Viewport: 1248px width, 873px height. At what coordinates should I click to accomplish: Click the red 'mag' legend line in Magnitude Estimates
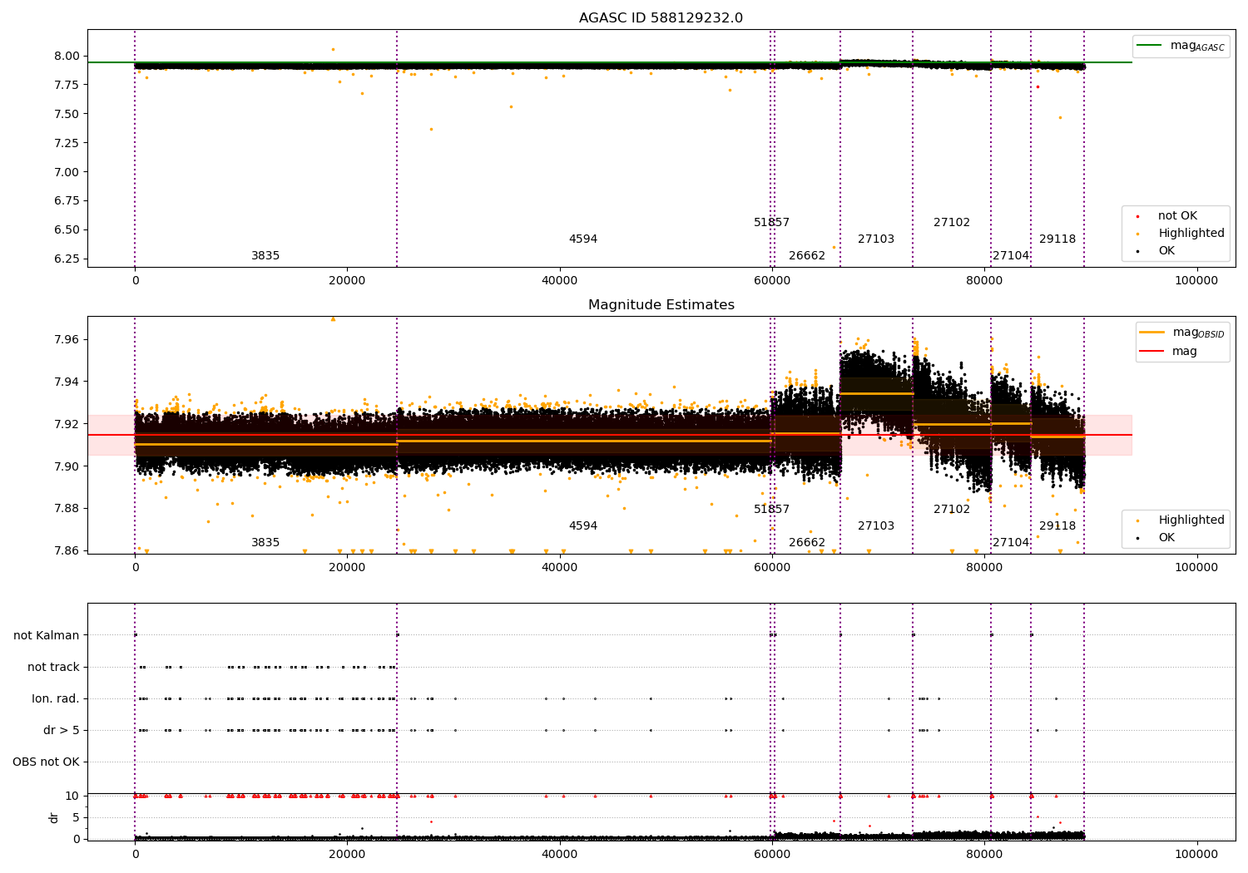coord(1152,351)
